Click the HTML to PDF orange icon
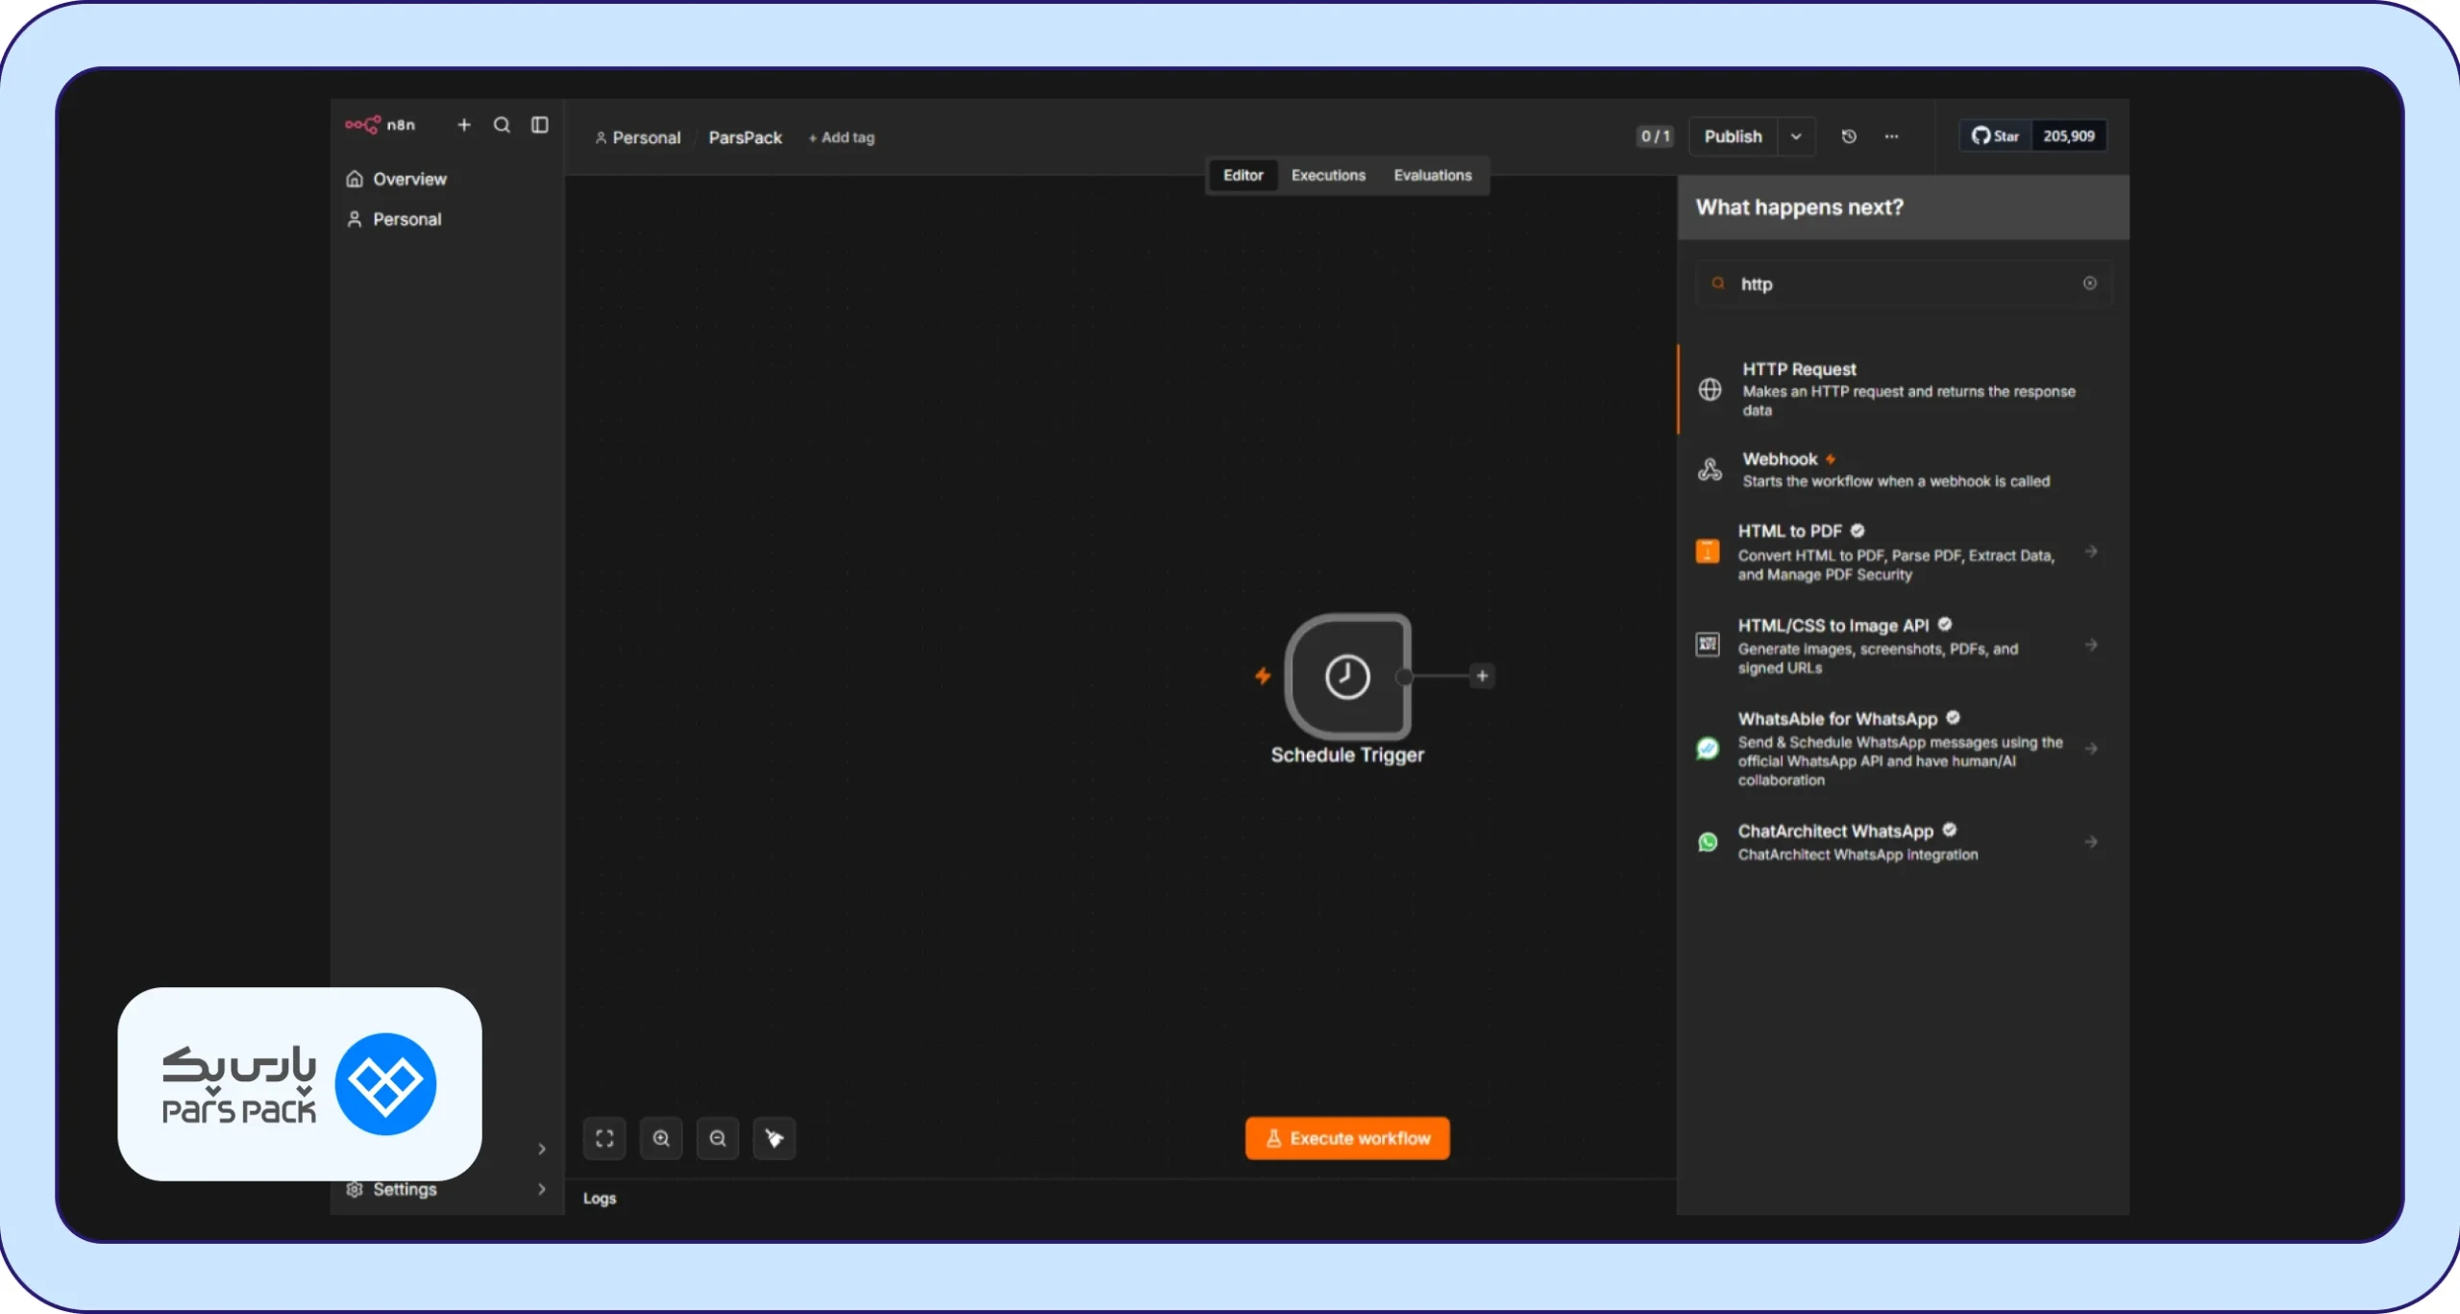The width and height of the screenshot is (2460, 1314). [1708, 552]
